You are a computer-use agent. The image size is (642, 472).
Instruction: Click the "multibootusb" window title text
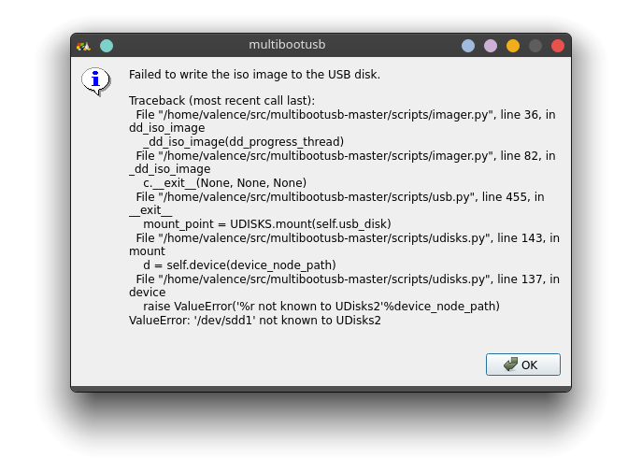pyautogui.click(x=287, y=45)
